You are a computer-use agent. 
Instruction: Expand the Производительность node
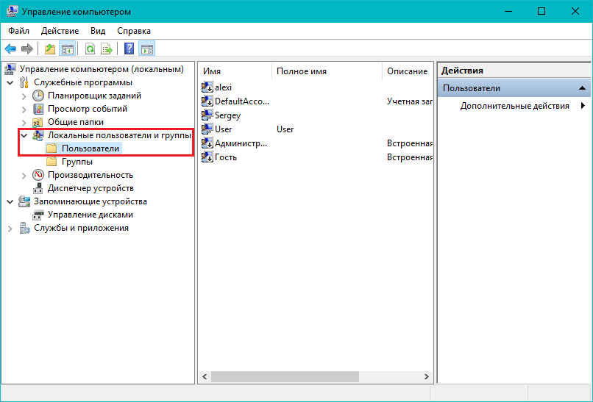tap(24, 176)
